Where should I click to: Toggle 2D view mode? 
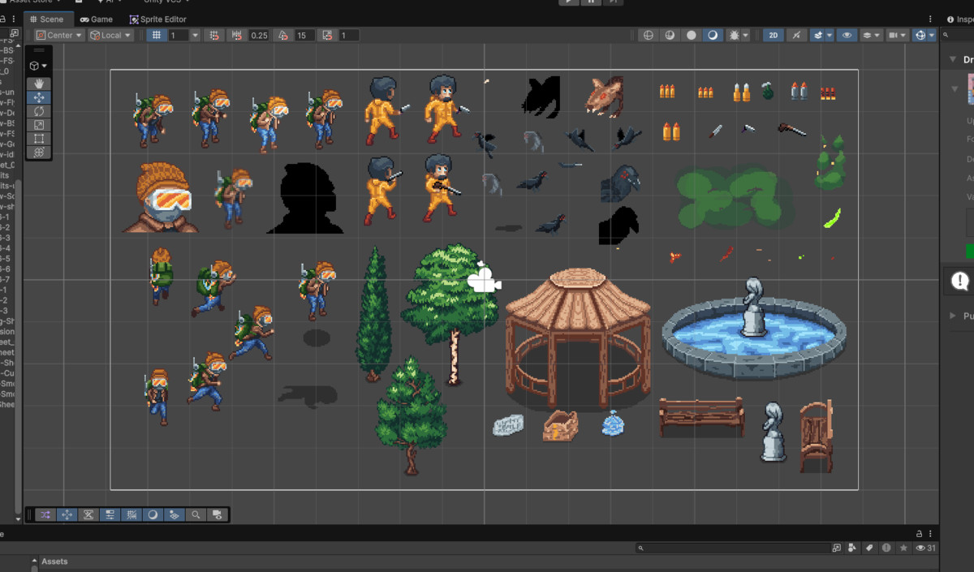[x=774, y=36]
